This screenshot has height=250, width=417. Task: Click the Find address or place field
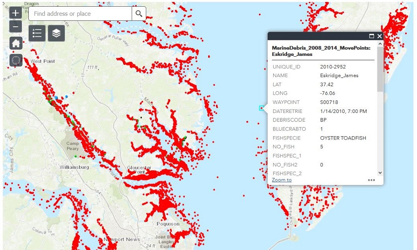tap(80, 14)
